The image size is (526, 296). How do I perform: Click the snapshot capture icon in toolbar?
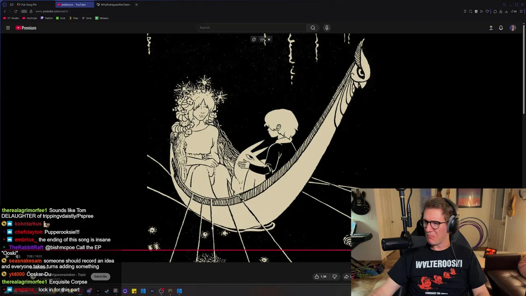click(x=471, y=12)
